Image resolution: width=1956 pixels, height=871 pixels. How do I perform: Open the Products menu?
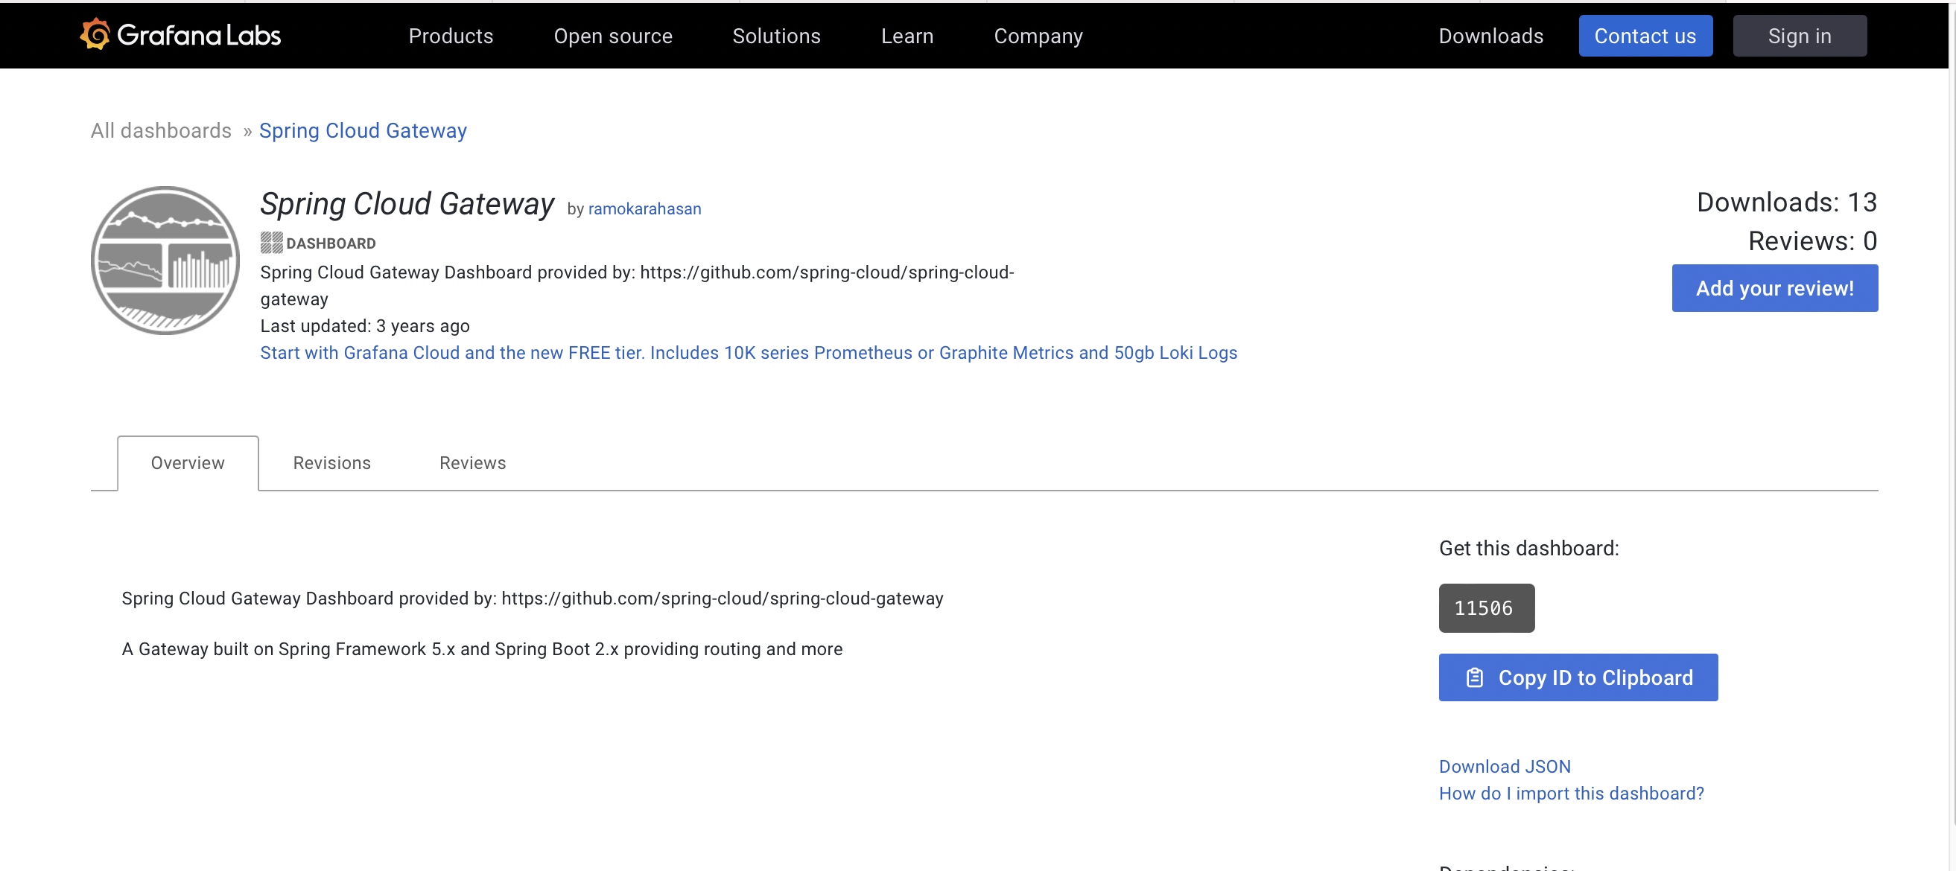pos(451,36)
